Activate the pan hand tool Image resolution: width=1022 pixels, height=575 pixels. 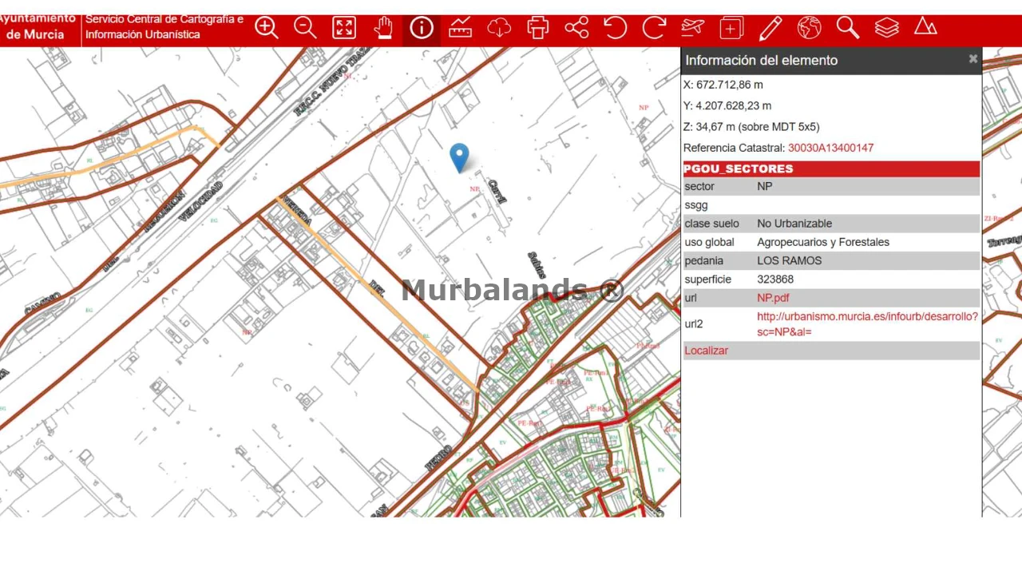383,28
